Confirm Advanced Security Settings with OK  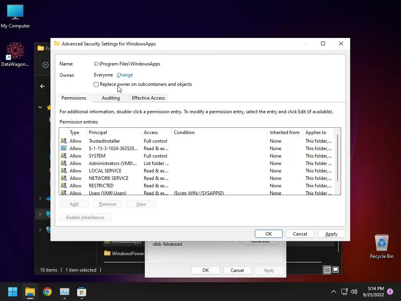click(269, 234)
